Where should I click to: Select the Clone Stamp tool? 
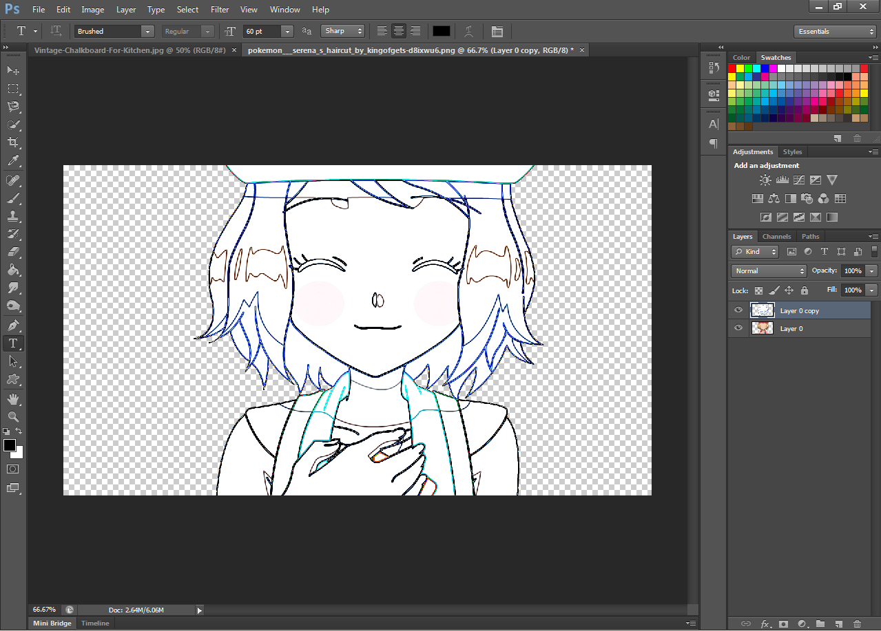pyautogui.click(x=12, y=216)
